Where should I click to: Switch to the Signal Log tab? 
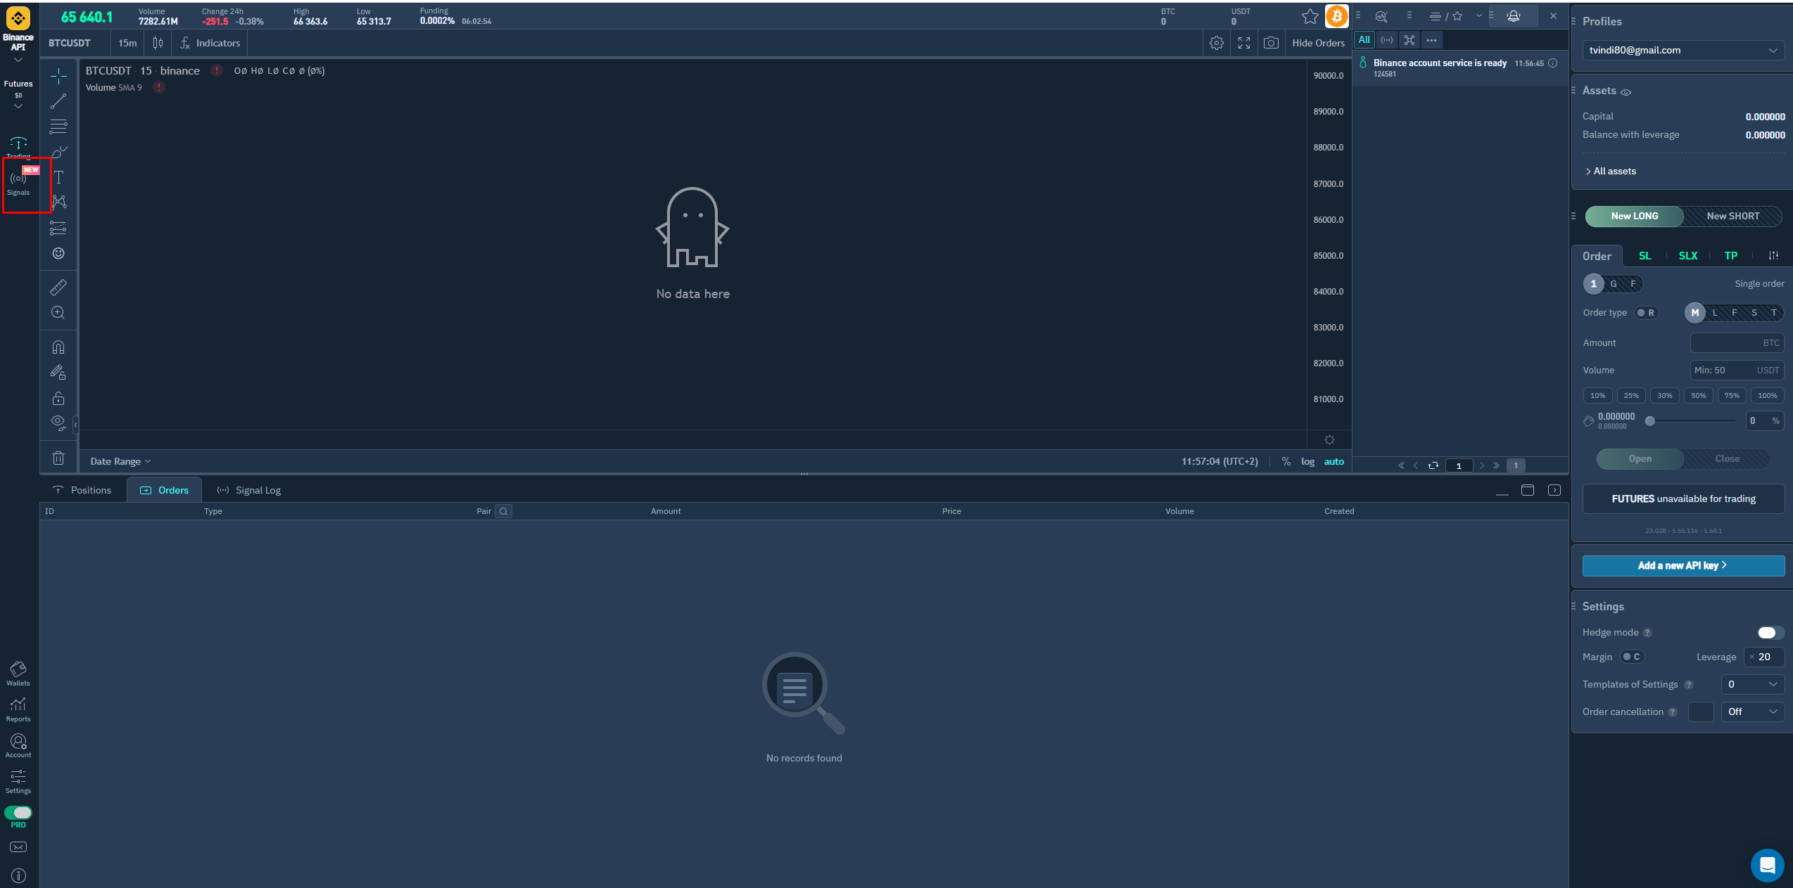248,490
